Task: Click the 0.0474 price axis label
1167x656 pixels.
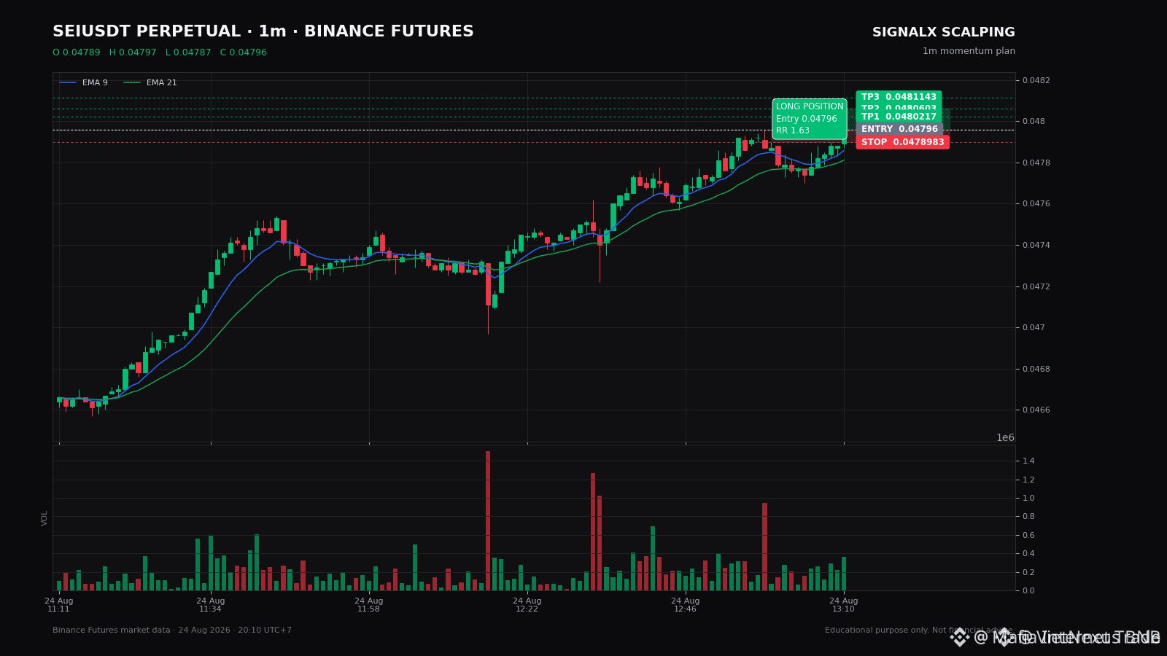Action: coord(1037,245)
